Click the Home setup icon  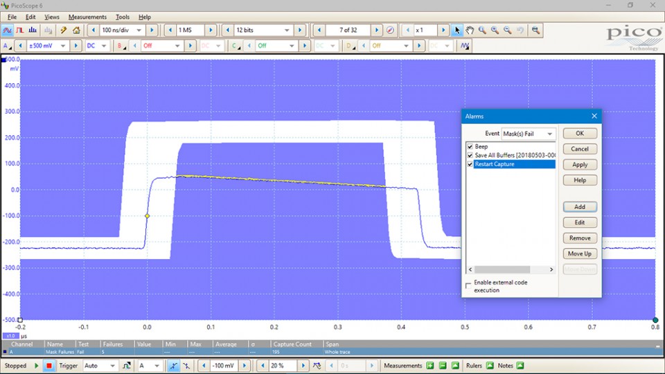tap(76, 30)
